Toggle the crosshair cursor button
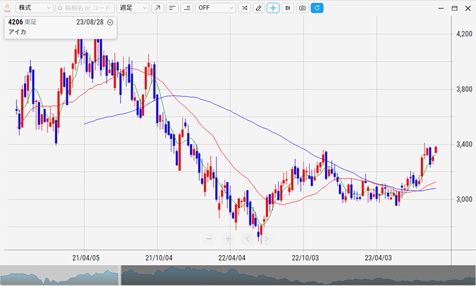The width and height of the screenshot is (476, 286). [273, 8]
